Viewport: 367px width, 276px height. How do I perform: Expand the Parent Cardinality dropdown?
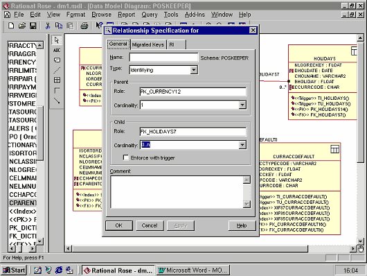pos(242,105)
